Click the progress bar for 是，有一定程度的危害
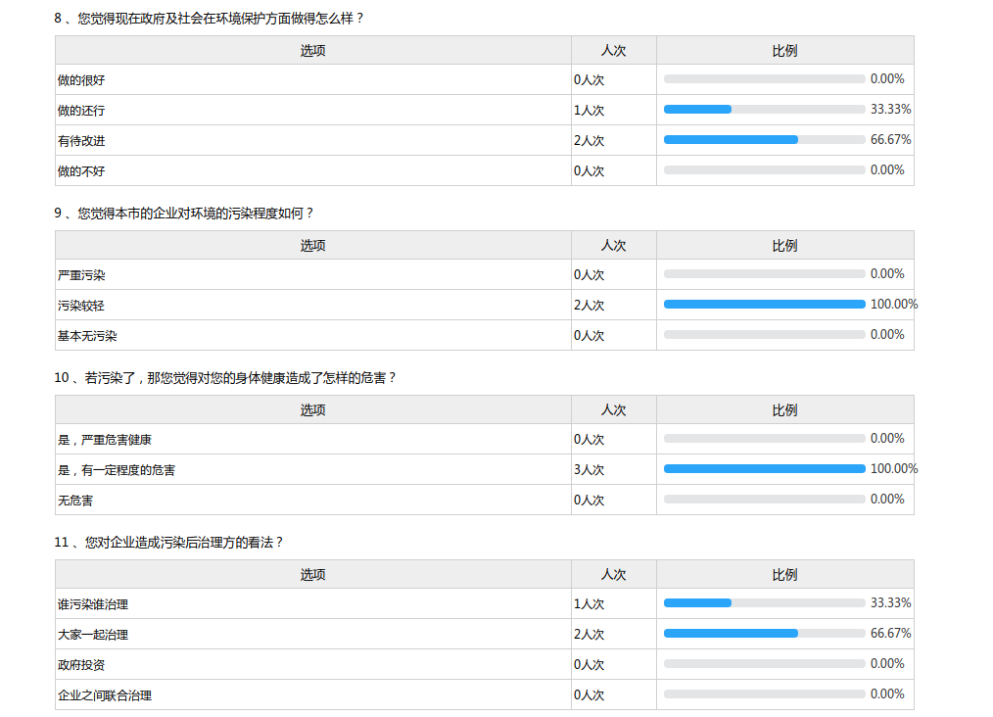 point(764,469)
